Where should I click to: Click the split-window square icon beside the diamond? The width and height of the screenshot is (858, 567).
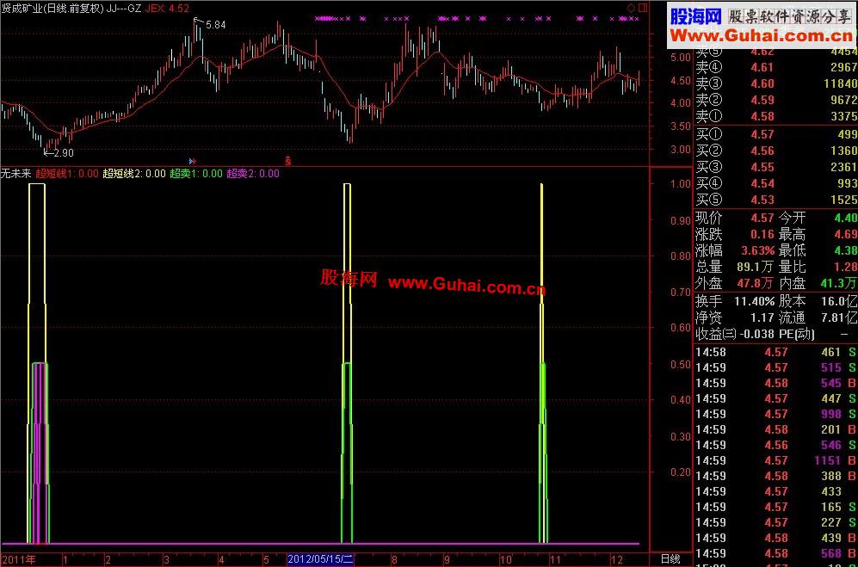pos(642,8)
